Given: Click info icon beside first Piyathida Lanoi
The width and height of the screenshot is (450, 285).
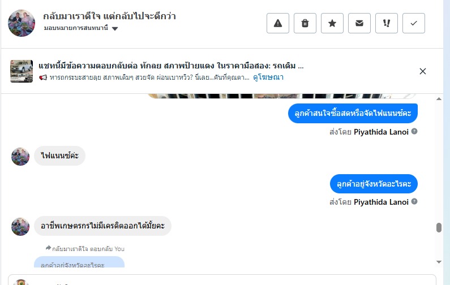Looking at the screenshot, I should (414, 132).
